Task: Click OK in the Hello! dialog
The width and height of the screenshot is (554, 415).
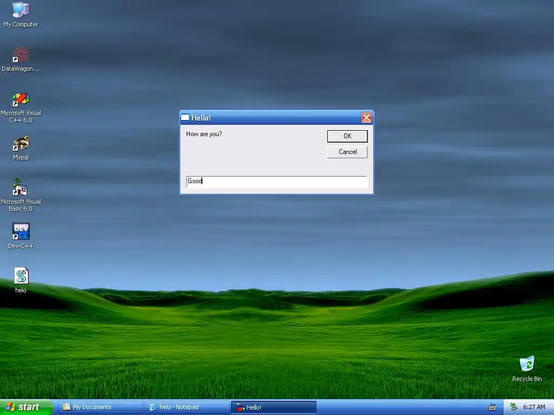Action: [x=347, y=136]
